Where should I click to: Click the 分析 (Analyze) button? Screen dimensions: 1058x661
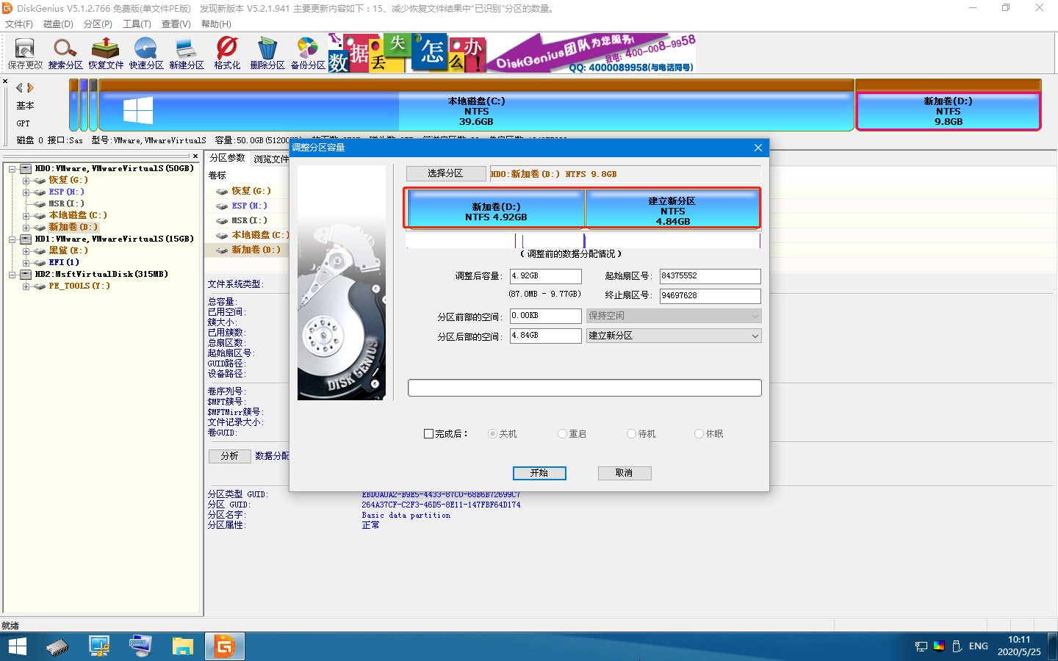[230, 456]
